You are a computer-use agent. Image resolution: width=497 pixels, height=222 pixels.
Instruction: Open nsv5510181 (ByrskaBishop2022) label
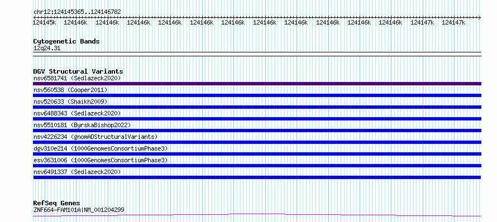click(82, 125)
